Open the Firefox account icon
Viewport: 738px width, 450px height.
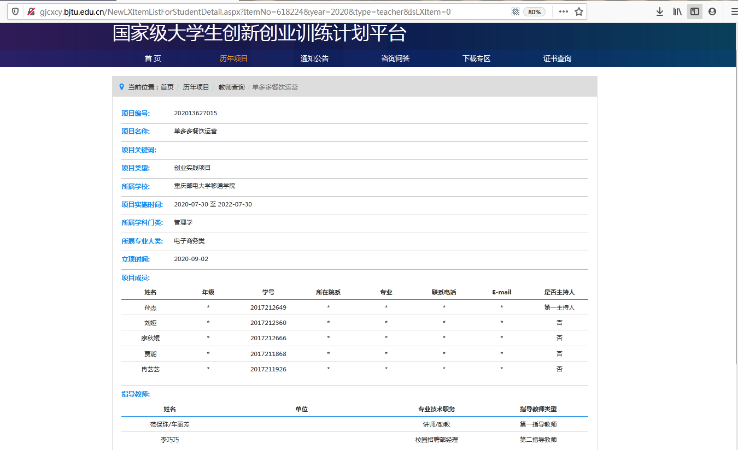[x=712, y=11]
